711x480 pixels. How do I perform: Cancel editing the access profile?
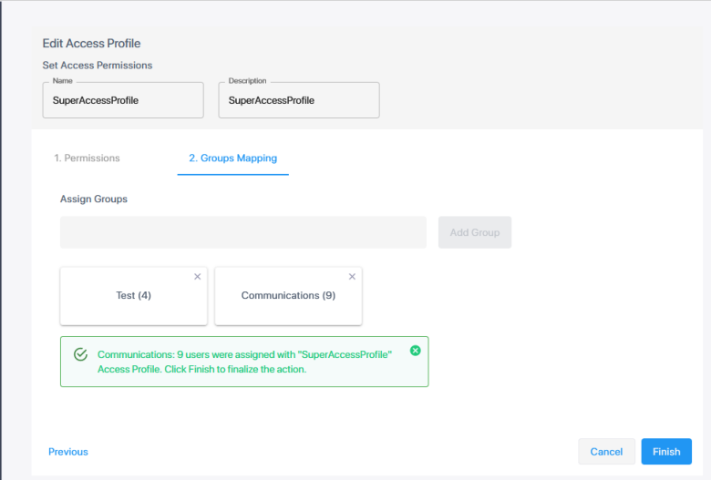point(606,452)
